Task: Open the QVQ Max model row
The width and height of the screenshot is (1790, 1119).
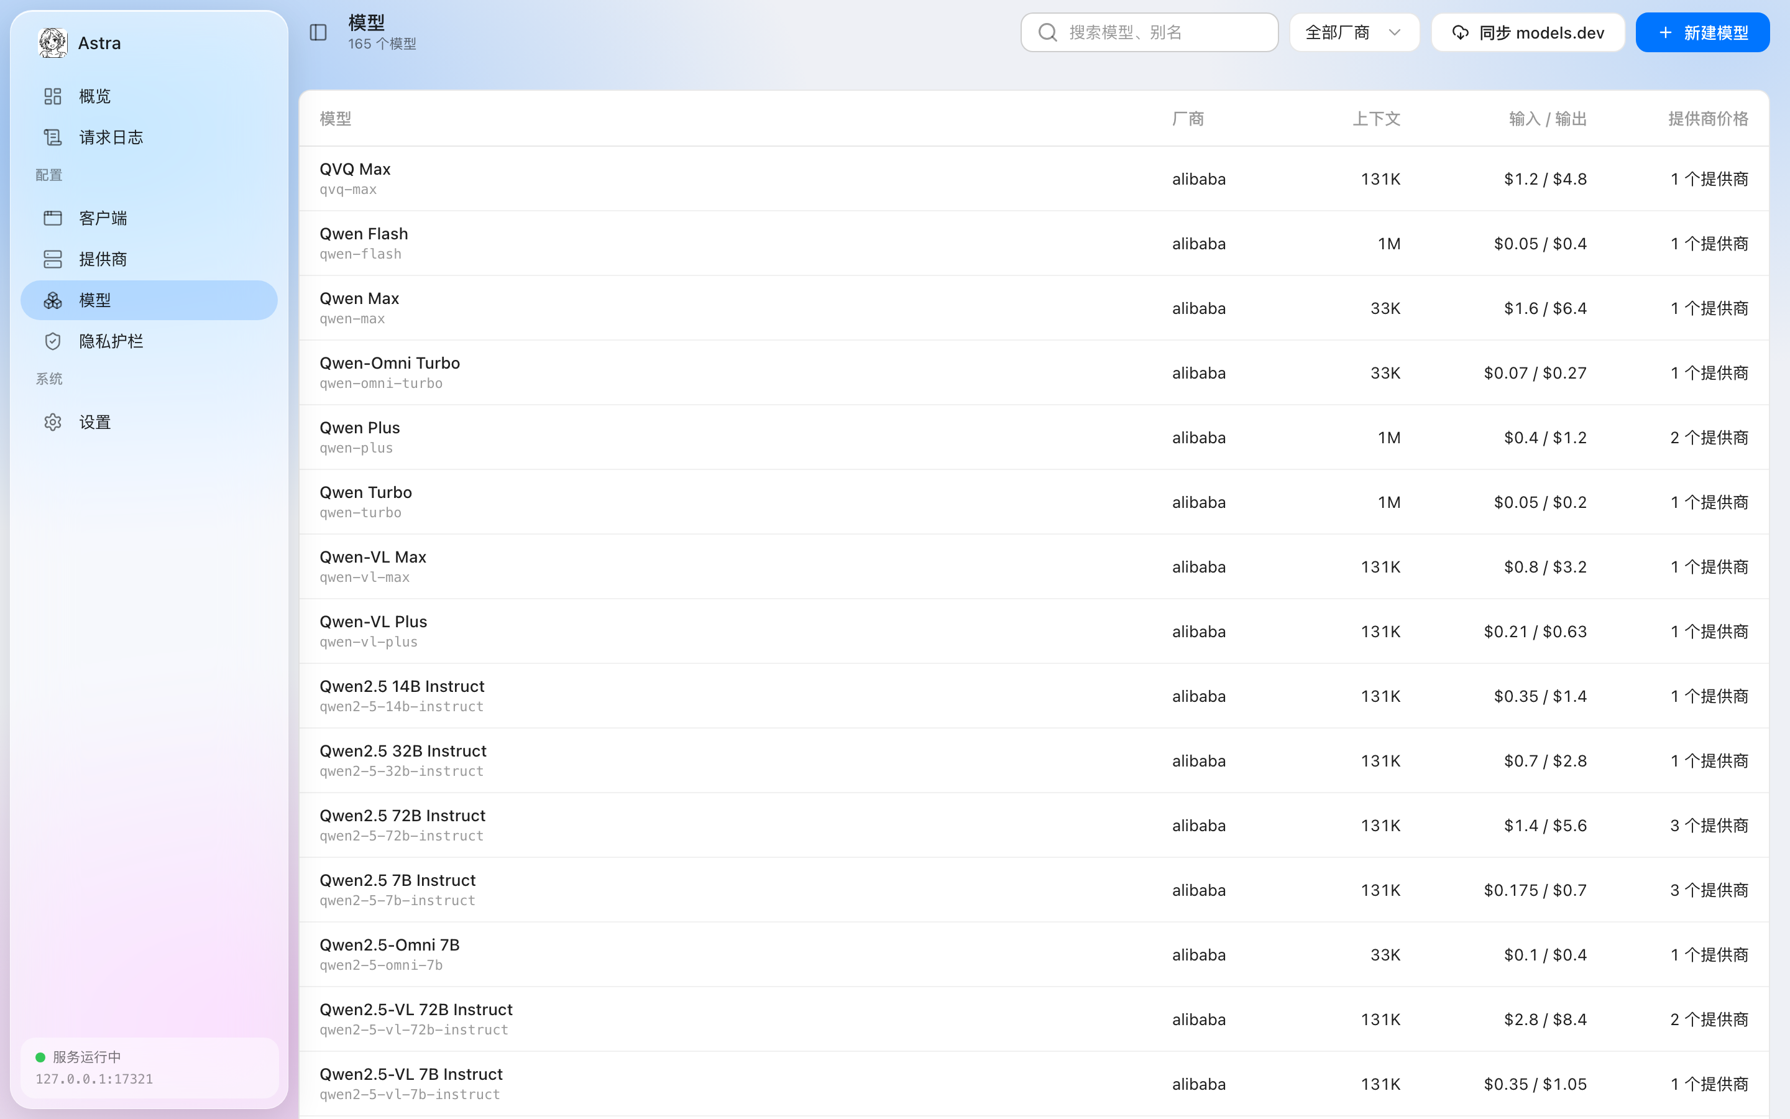Action: pos(1034,178)
